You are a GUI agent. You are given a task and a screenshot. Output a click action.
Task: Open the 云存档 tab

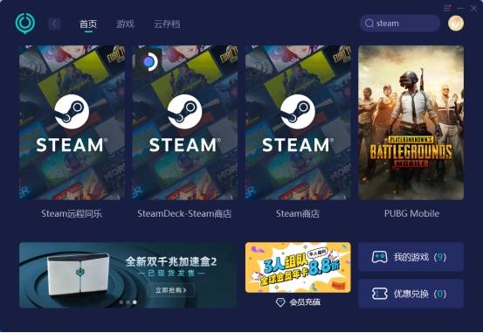click(x=167, y=24)
